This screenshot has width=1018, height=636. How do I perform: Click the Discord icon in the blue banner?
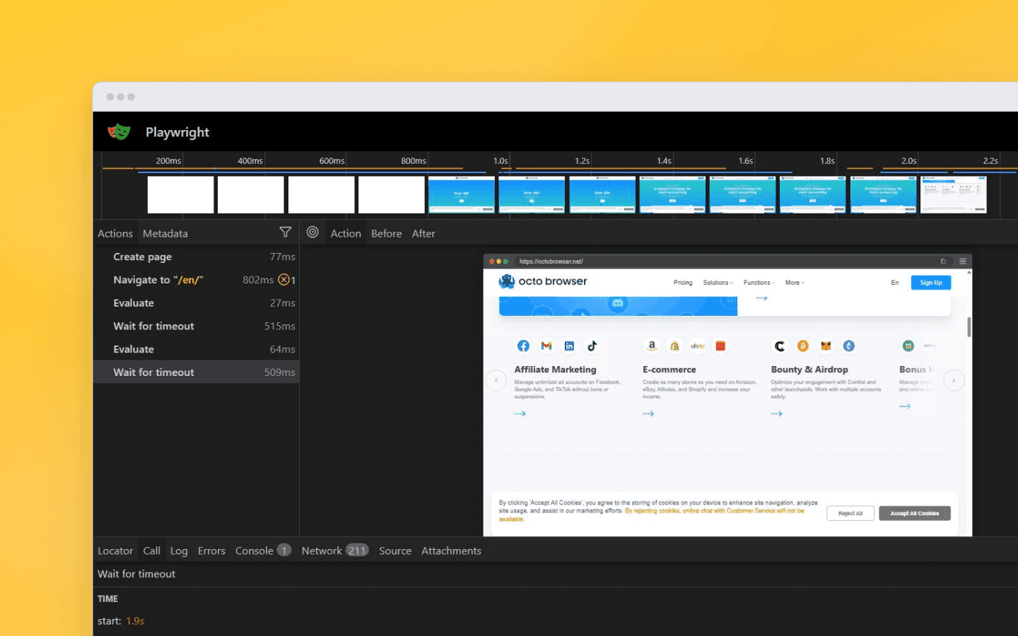[619, 304]
